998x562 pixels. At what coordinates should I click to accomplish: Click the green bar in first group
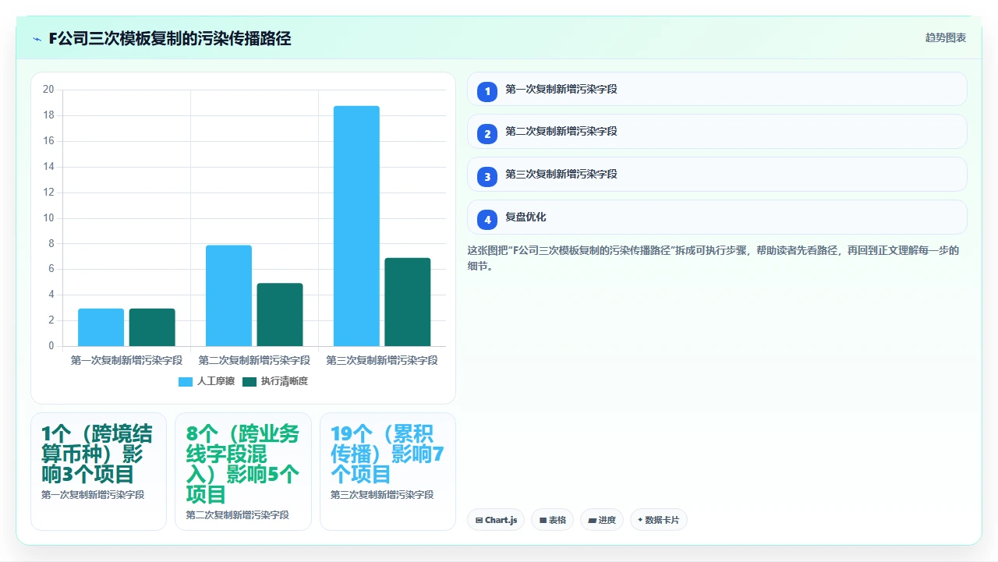152,327
